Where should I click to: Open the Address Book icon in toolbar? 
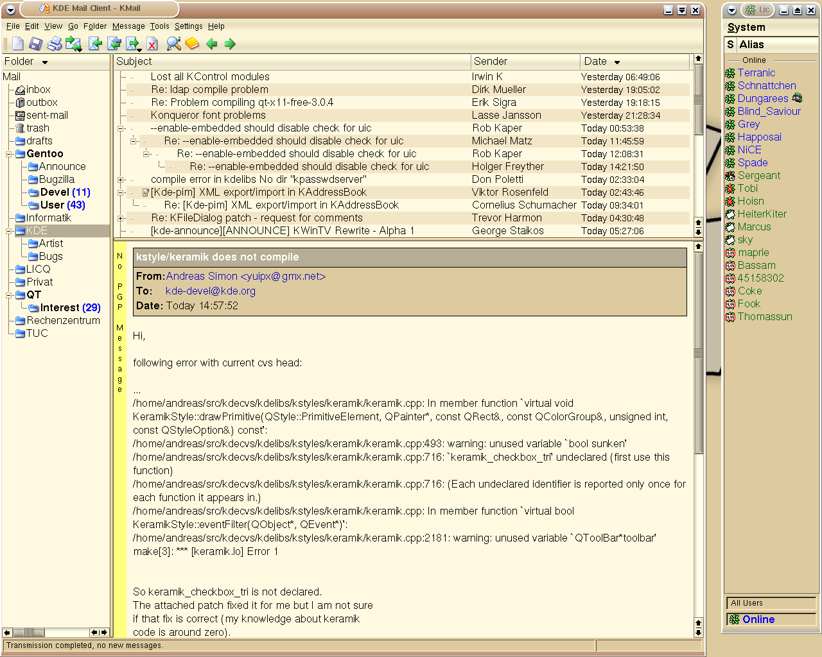tap(192, 44)
